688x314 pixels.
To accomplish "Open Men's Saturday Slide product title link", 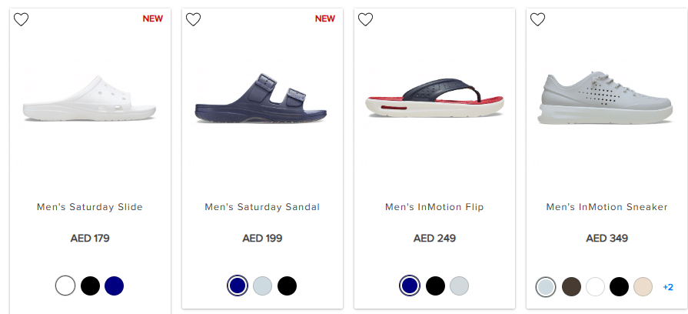I will pos(90,207).
